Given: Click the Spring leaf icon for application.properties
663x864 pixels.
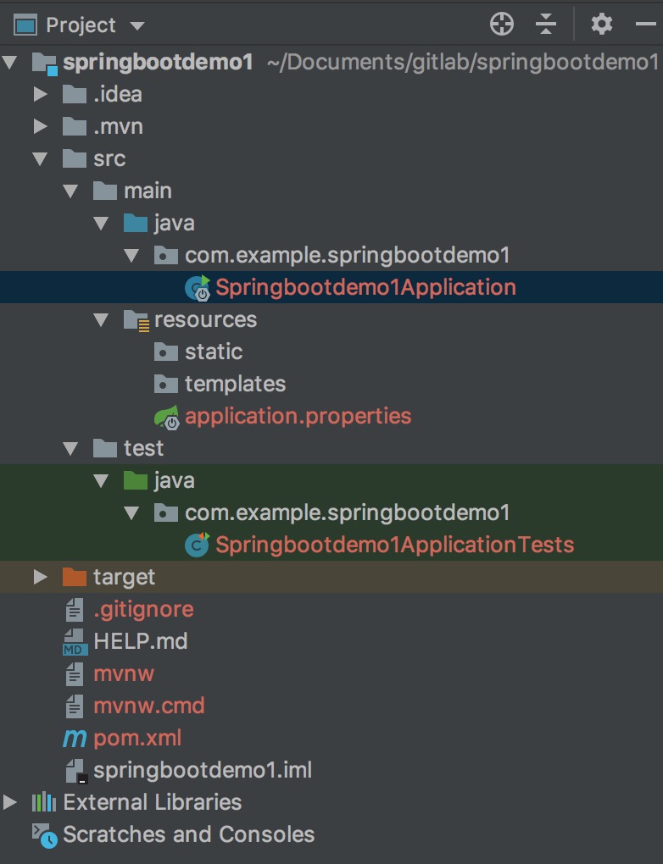Looking at the screenshot, I should tap(166, 417).
